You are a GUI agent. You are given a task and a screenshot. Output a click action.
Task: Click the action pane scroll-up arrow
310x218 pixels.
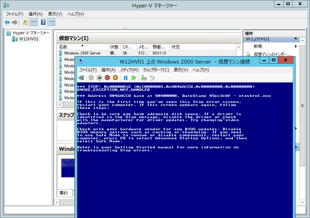(303, 40)
